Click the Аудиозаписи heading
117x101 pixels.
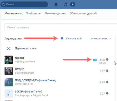(x=14, y=39)
